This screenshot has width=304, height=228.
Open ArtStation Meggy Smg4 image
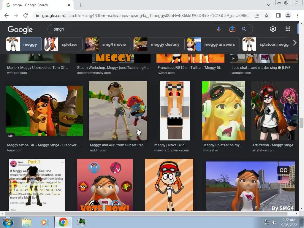(275, 111)
